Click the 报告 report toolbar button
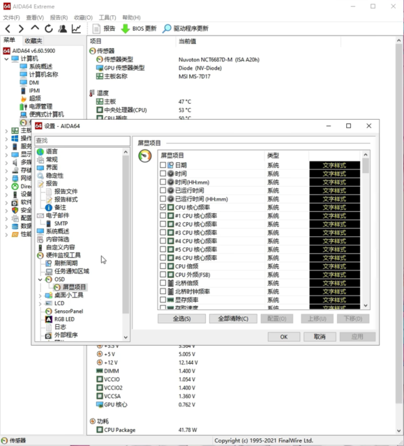The height and width of the screenshot is (446, 404). [104, 29]
